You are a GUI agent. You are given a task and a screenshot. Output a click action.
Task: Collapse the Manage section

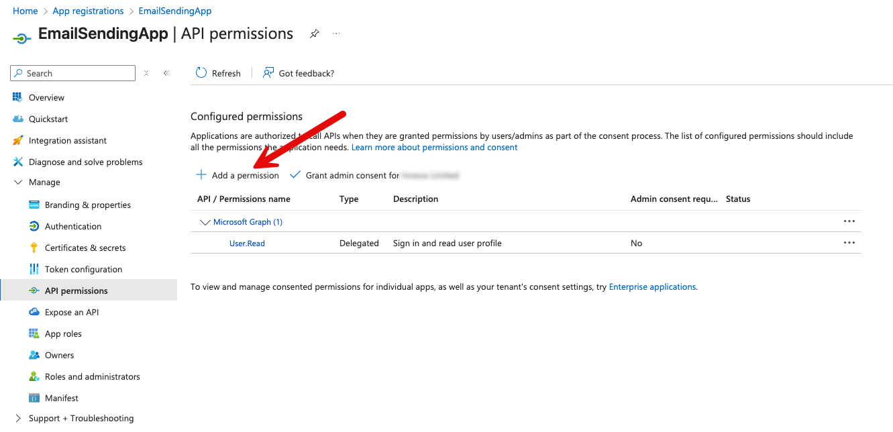click(18, 182)
